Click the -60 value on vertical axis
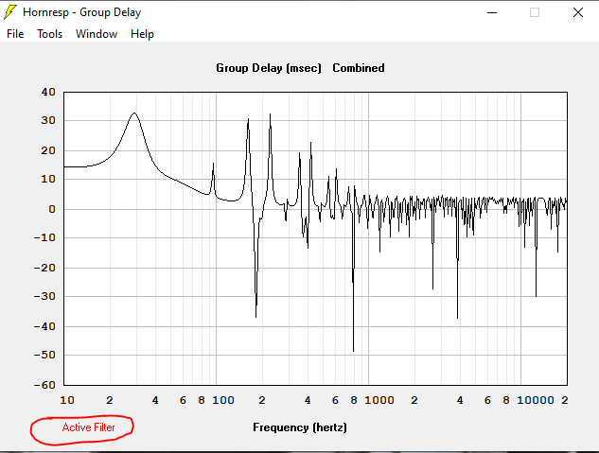Screen dimensions: 599x453 [x=44, y=385]
